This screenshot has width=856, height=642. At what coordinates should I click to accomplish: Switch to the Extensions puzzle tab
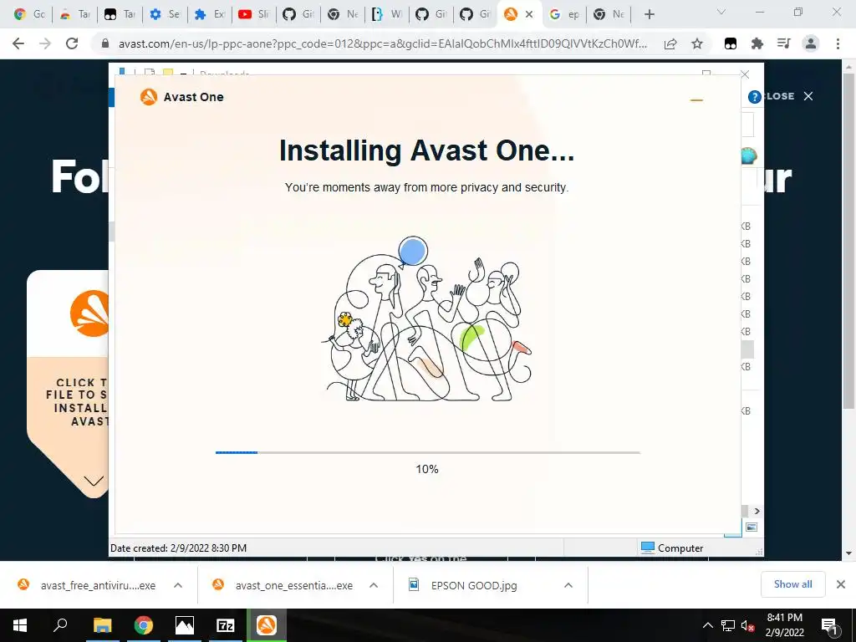point(209,15)
